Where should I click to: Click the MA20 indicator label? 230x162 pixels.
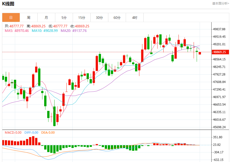(74, 31)
